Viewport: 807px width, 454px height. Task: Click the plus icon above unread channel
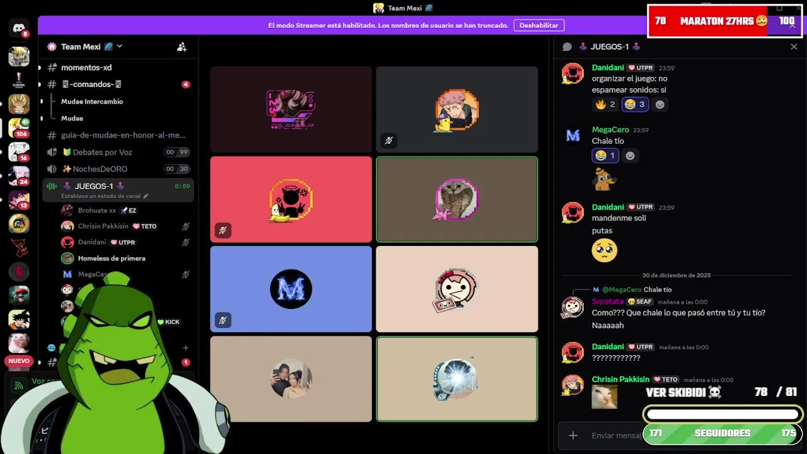click(x=185, y=347)
